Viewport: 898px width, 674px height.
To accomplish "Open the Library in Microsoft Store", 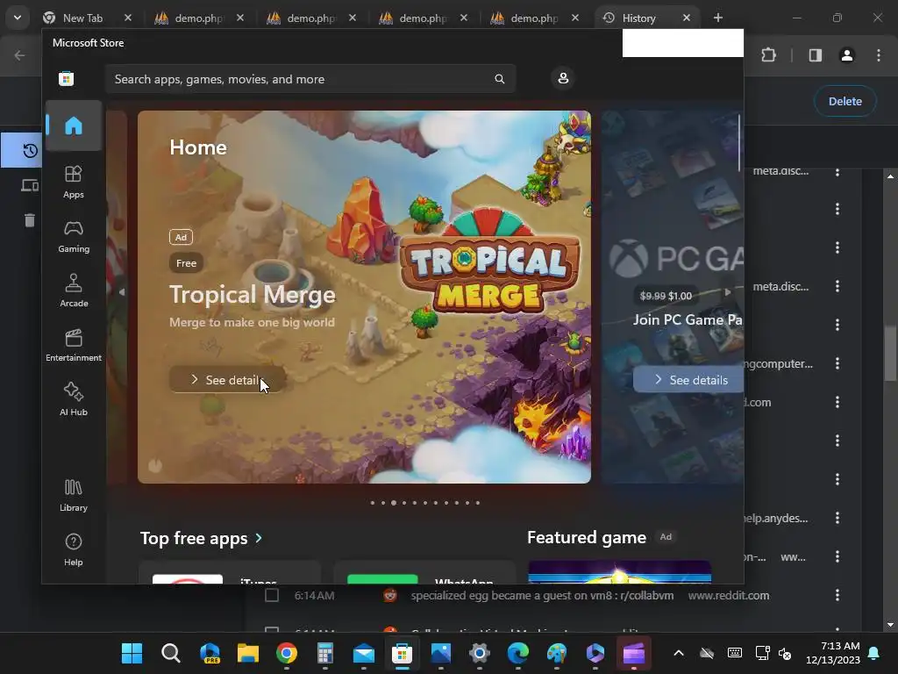I will [x=74, y=495].
